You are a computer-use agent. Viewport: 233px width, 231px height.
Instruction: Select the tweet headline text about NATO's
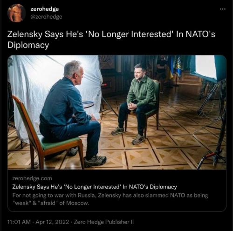(111, 40)
